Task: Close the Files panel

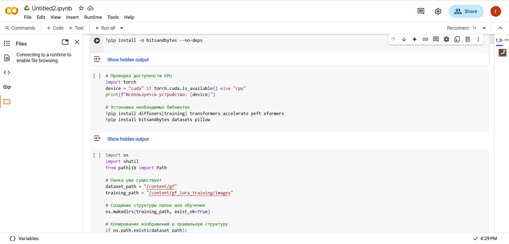Action: tap(77, 42)
